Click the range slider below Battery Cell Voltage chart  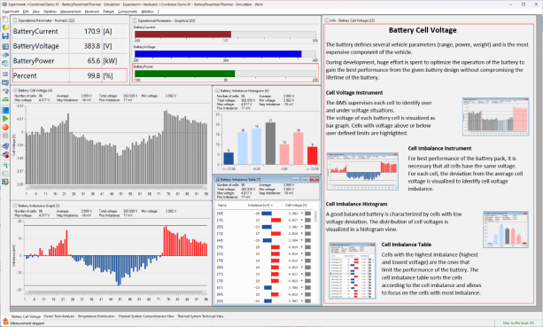coord(116,187)
